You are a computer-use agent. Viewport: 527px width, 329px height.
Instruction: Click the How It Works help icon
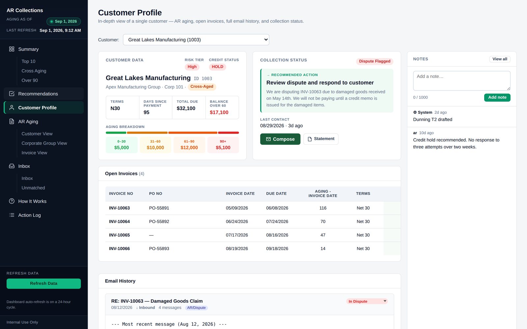12,201
